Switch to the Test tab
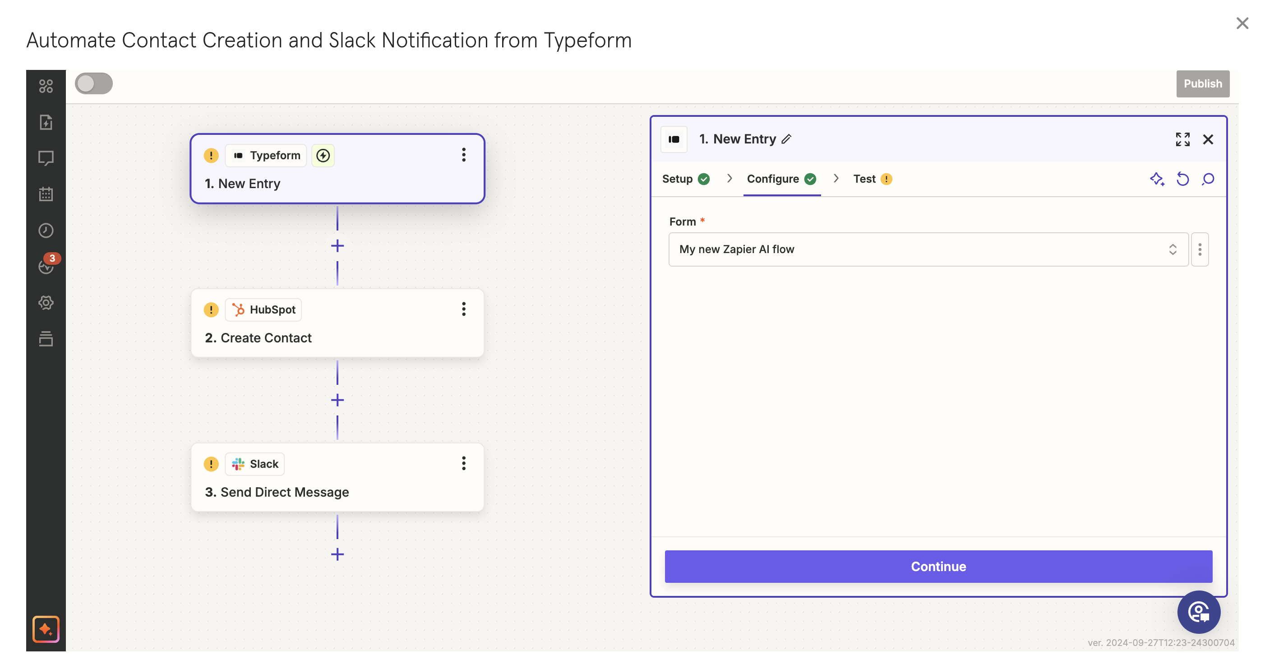This screenshot has width=1265, height=655. tap(872, 179)
